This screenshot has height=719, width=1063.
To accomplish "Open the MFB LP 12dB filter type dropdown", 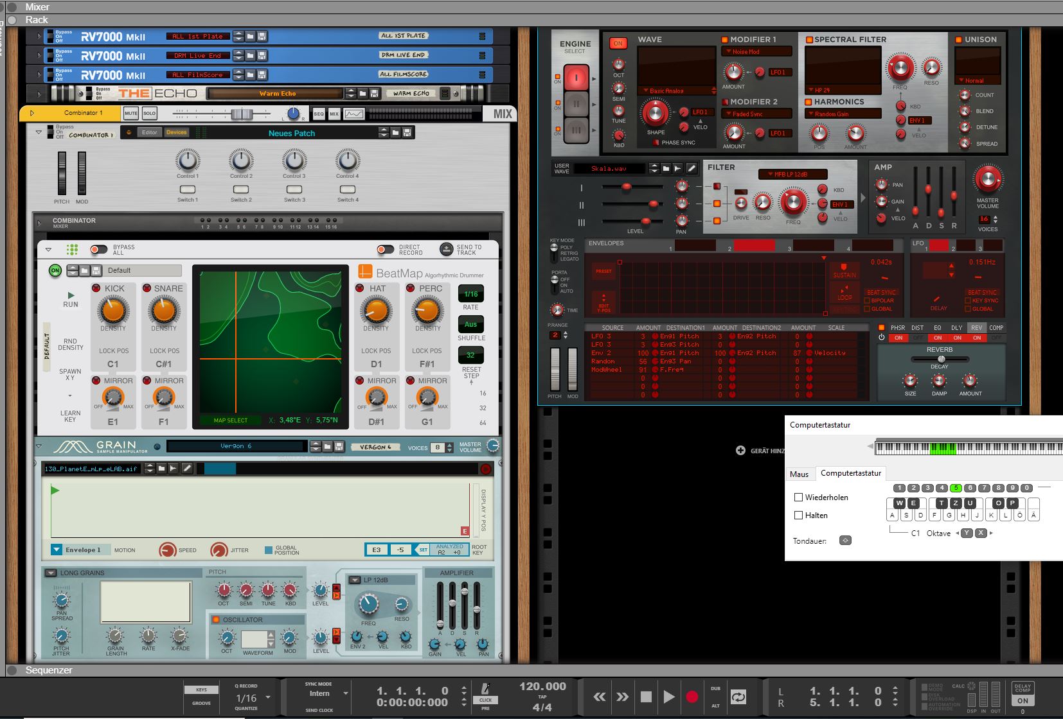I will pyautogui.click(x=792, y=174).
